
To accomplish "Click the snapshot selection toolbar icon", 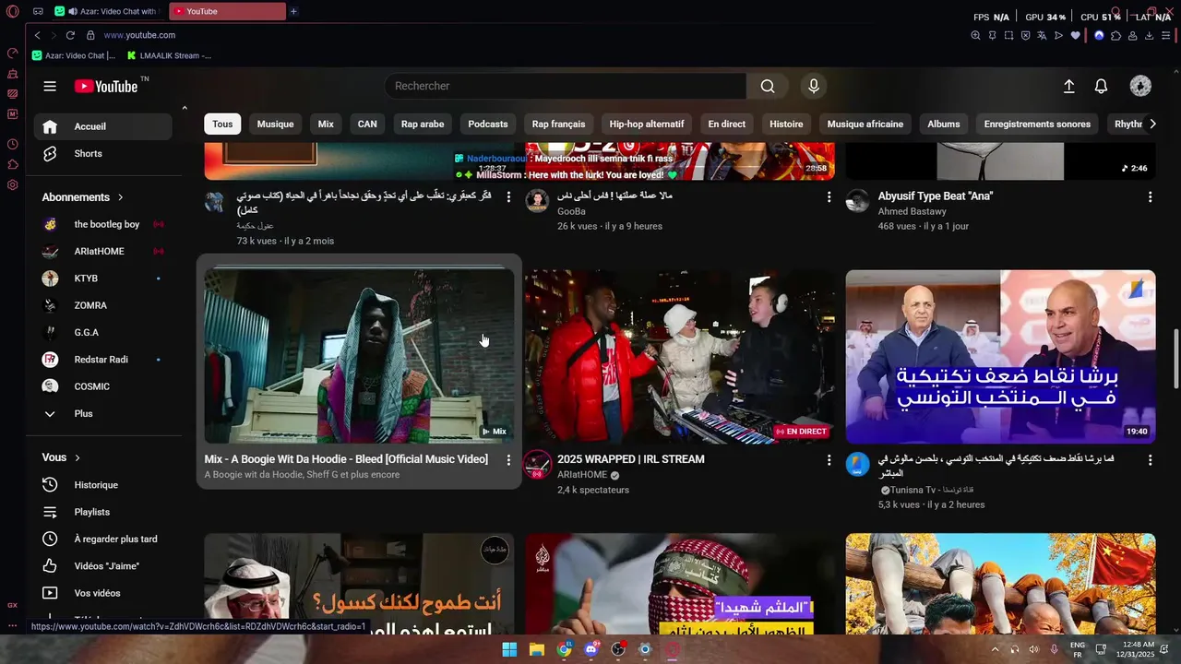I will pos(1008,35).
